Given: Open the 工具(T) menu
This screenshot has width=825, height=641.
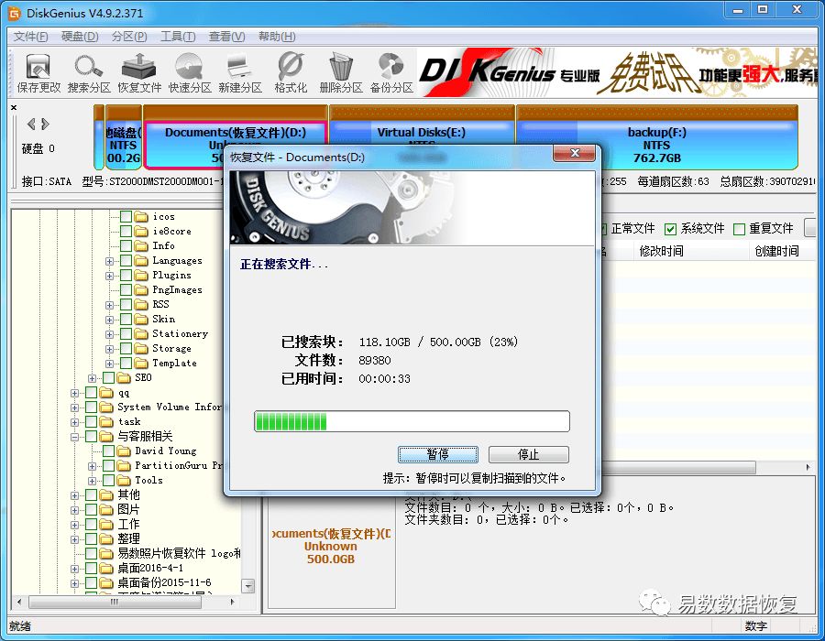Looking at the screenshot, I should coord(178,37).
